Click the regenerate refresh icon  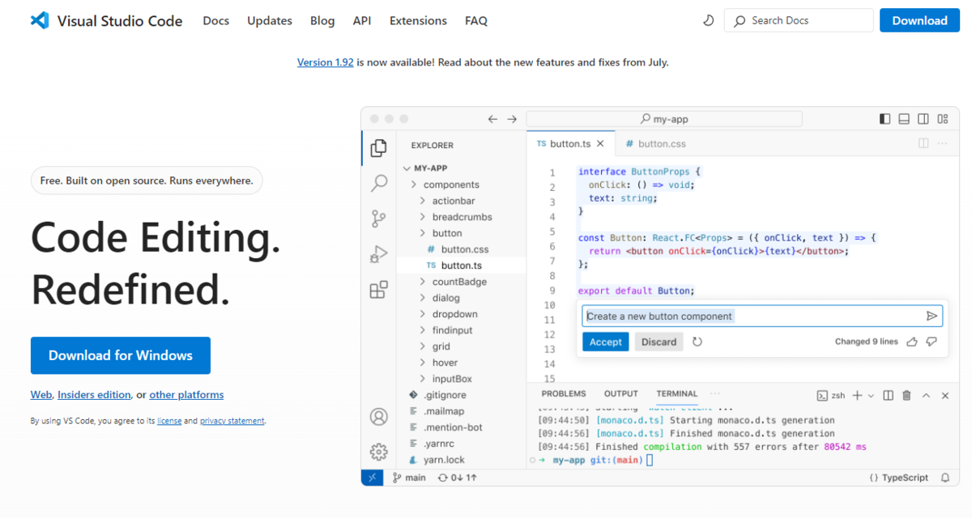(697, 342)
